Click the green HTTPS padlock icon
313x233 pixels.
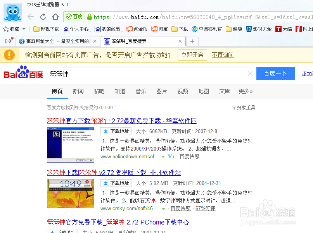pyautogui.click(x=90, y=17)
